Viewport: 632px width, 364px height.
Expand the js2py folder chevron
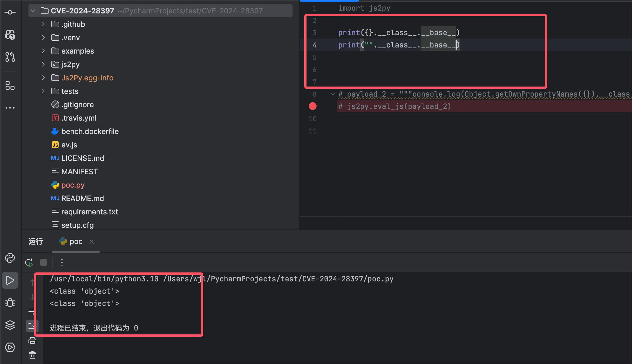coord(43,64)
